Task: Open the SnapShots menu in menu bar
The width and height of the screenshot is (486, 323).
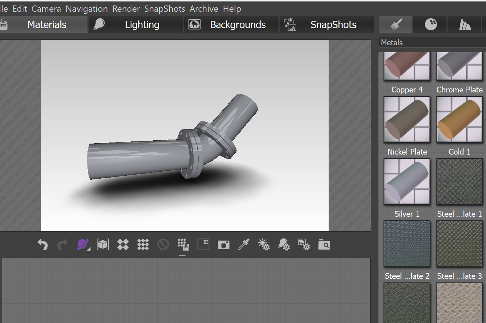Action: pyautogui.click(x=165, y=9)
